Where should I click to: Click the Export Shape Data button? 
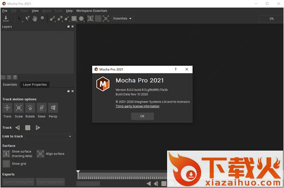[x=50, y=182]
